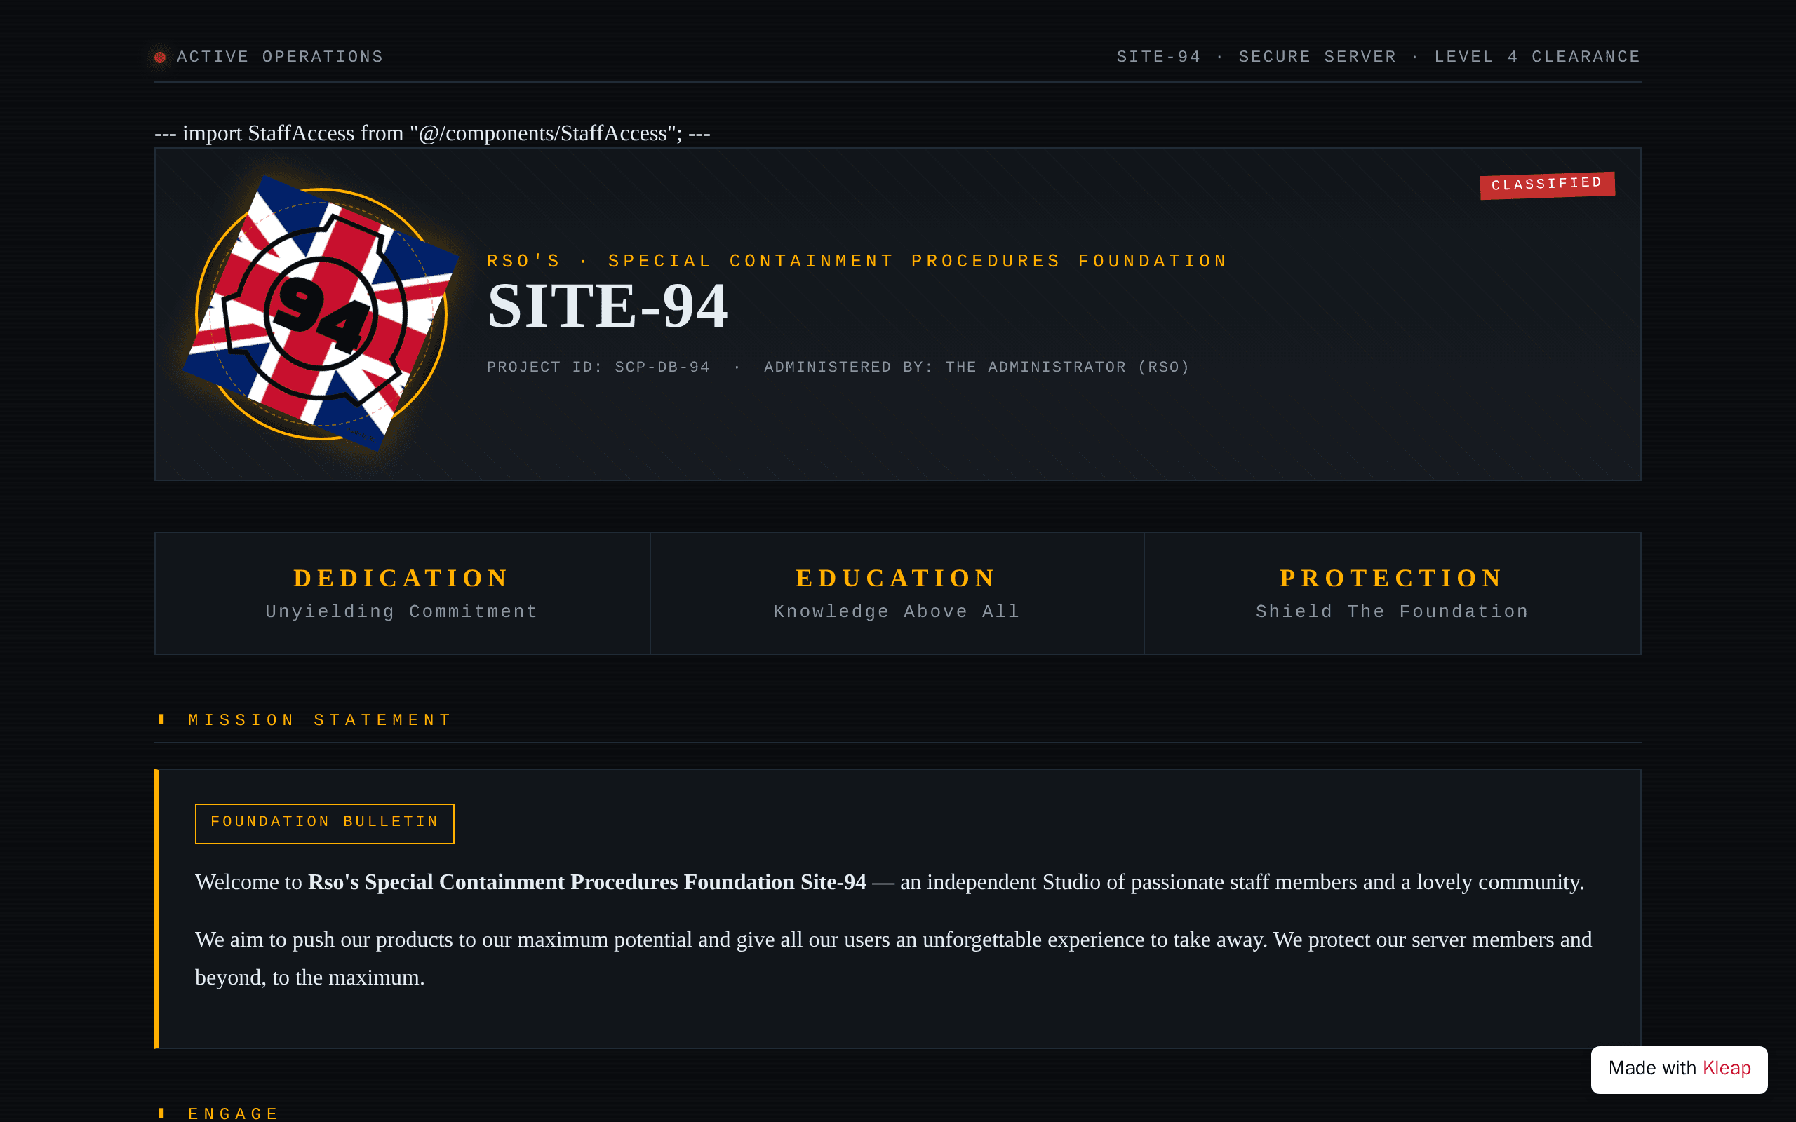The height and width of the screenshot is (1122, 1796).
Task: Open the Made with Kleap badge
Action: coord(1679,1069)
